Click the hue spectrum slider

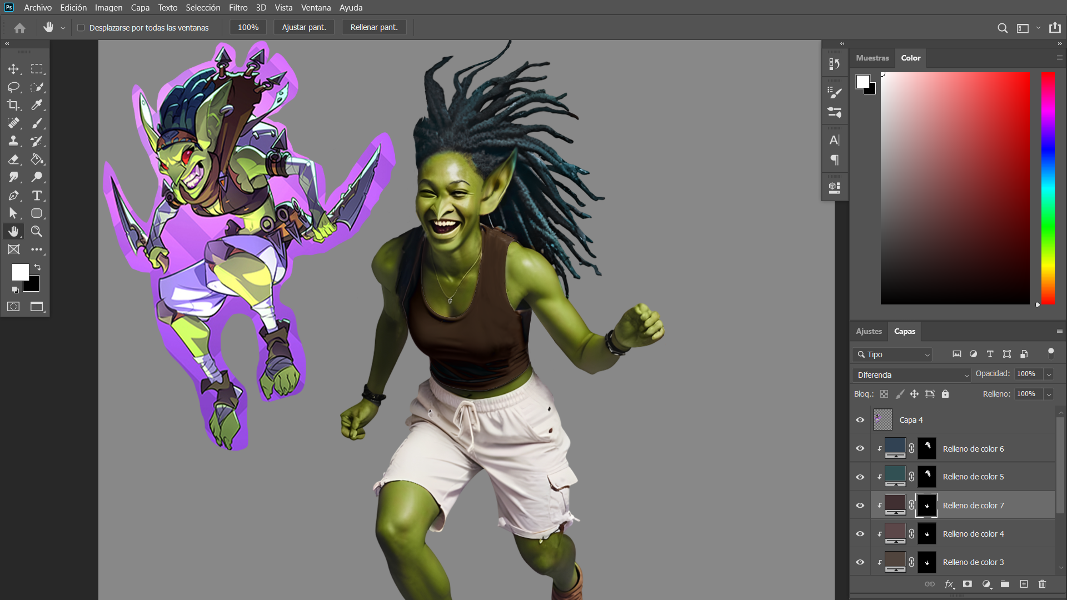(1048, 188)
